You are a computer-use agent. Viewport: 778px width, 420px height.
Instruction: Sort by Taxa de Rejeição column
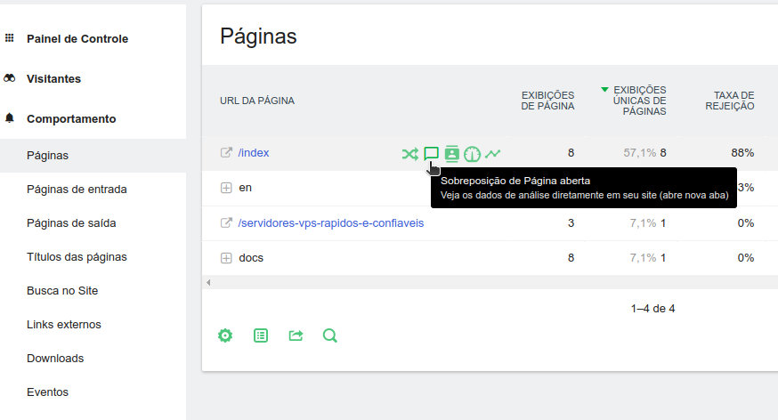733,101
